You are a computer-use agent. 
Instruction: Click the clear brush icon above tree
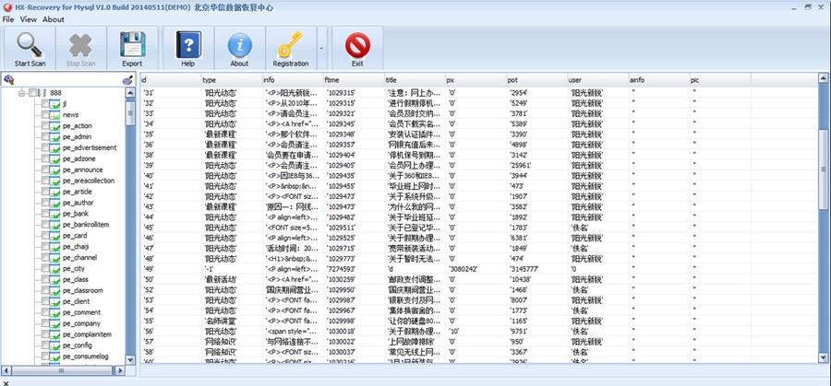click(x=127, y=80)
